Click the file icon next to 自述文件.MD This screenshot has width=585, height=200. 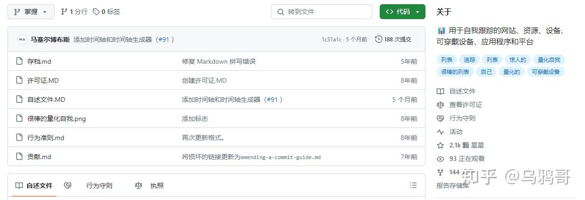(x=19, y=100)
